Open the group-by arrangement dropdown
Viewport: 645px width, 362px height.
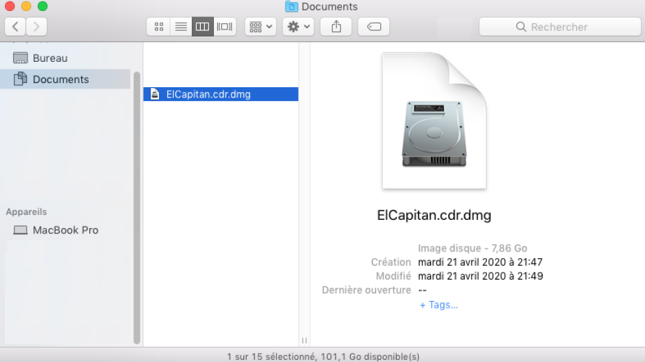pos(261,27)
